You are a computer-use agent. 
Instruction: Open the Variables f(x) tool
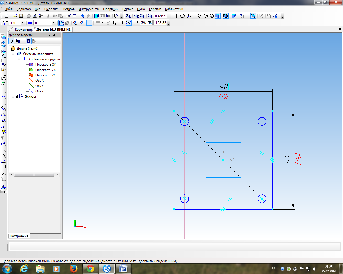point(108,16)
